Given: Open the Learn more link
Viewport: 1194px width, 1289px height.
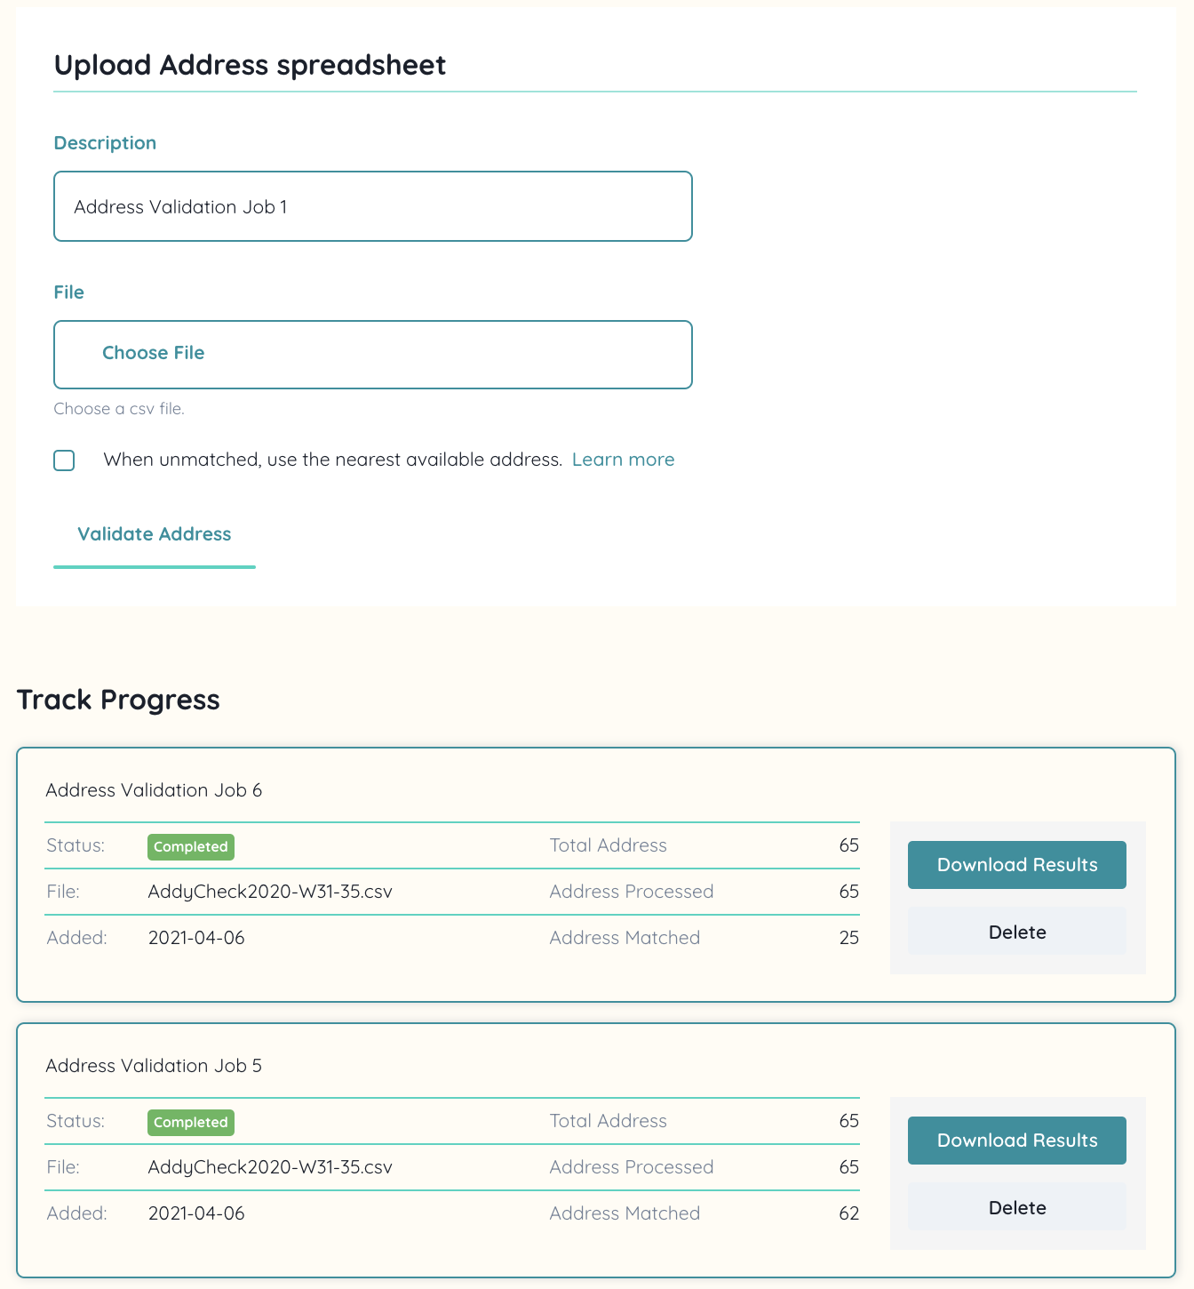Looking at the screenshot, I should [624, 459].
